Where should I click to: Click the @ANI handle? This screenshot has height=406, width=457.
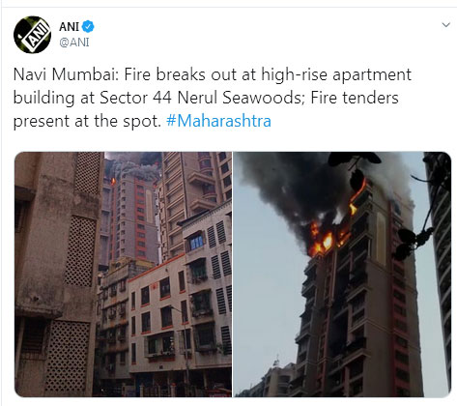pos(74,43)
